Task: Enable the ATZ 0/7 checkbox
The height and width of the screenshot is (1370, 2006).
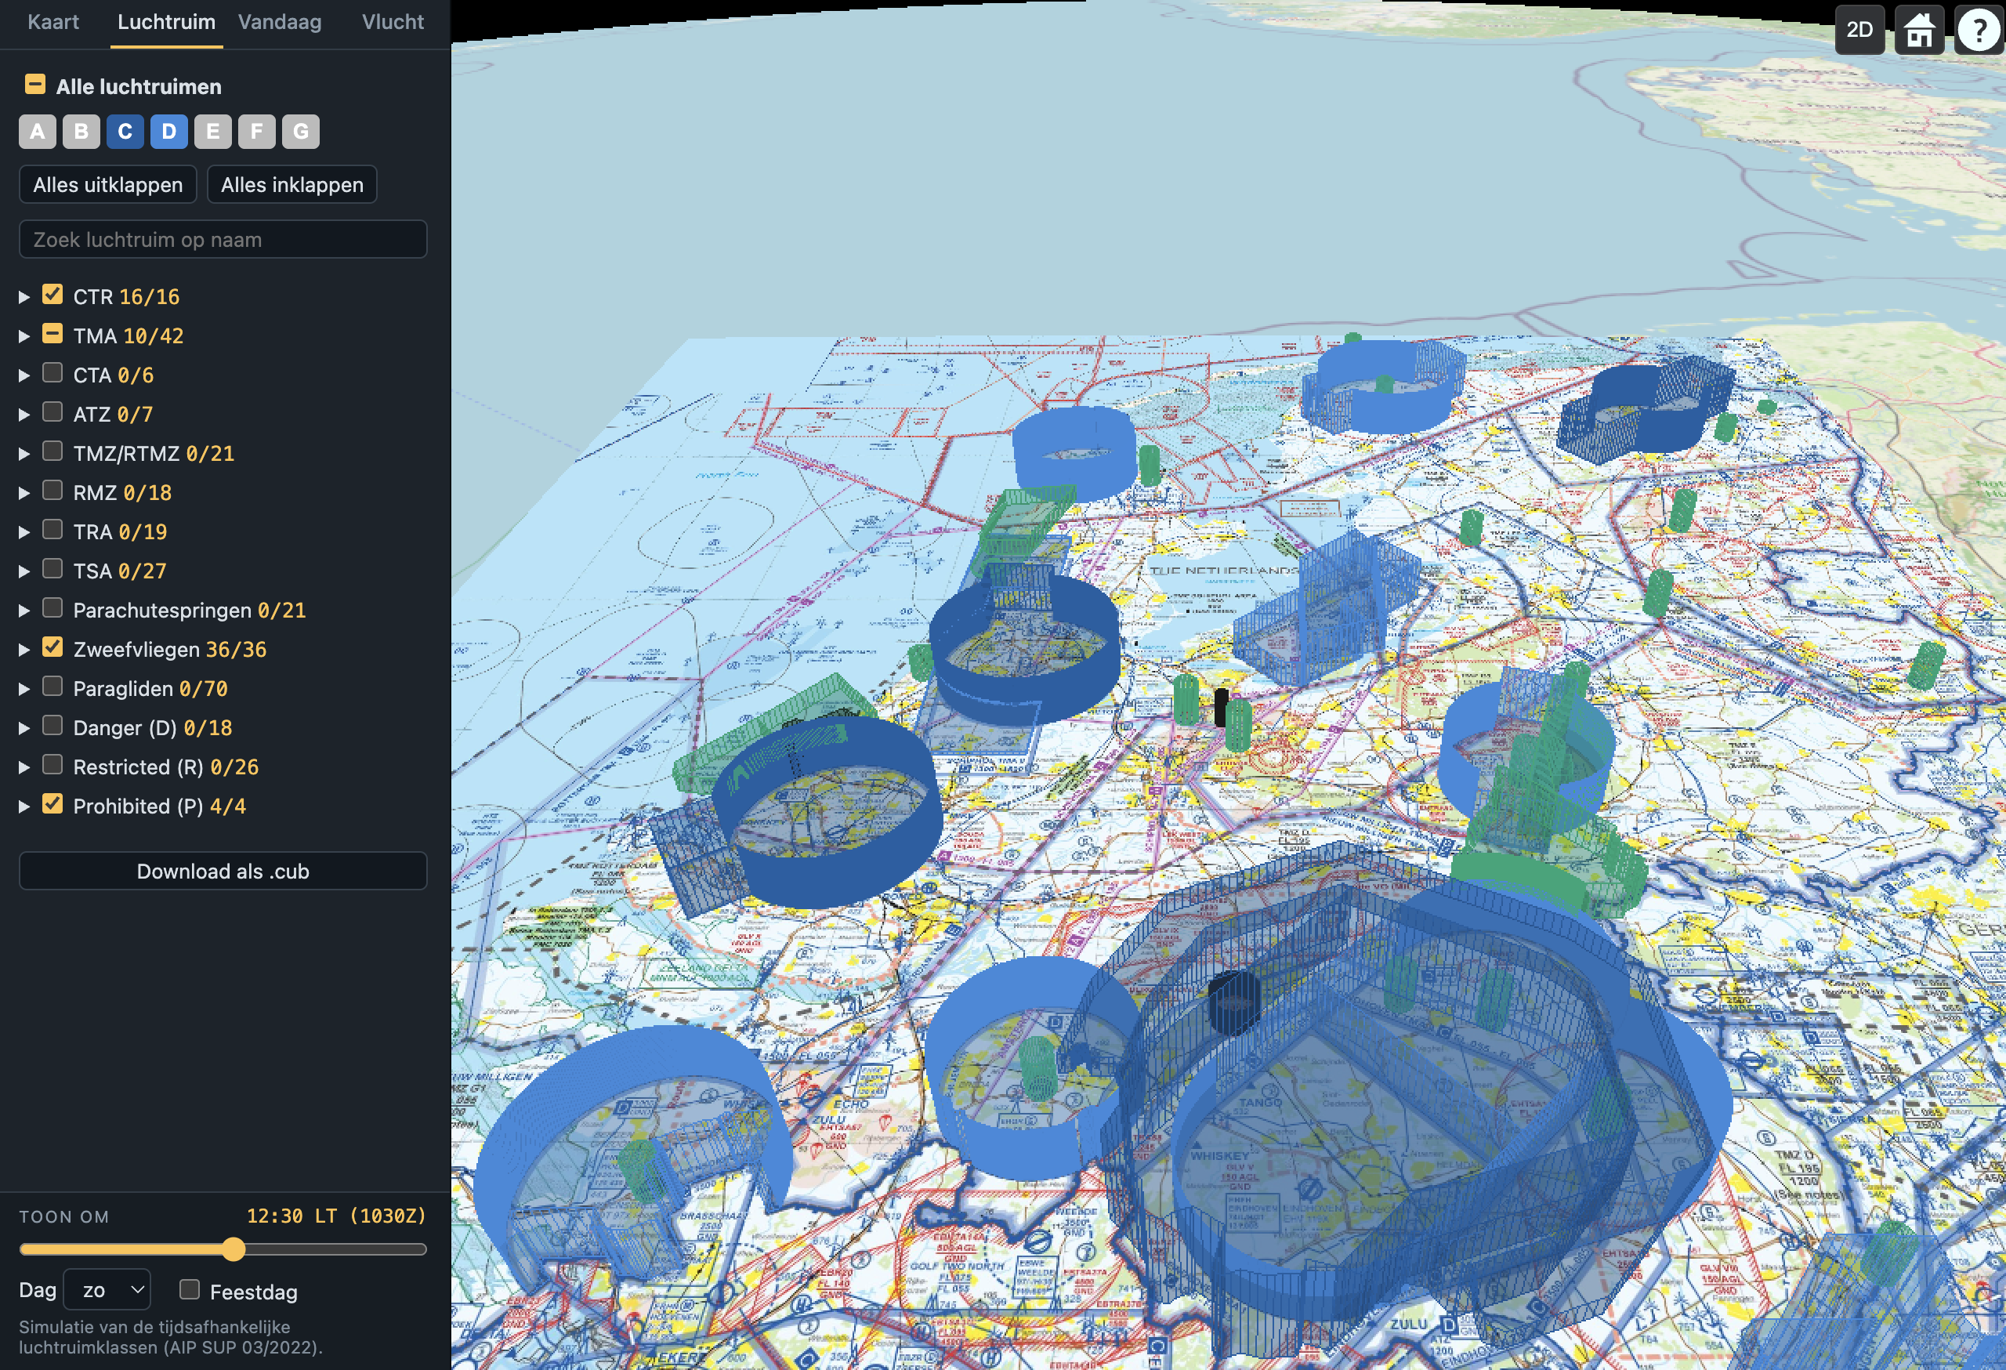Action: coord(53,411)
